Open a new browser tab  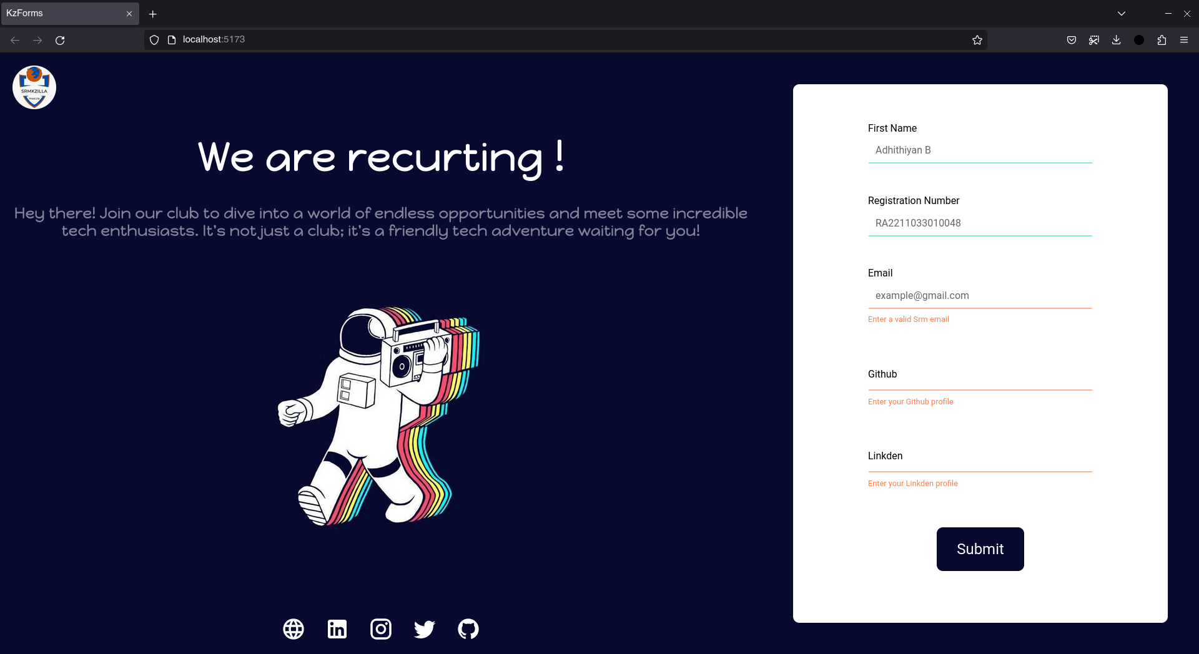pos(152,14)
